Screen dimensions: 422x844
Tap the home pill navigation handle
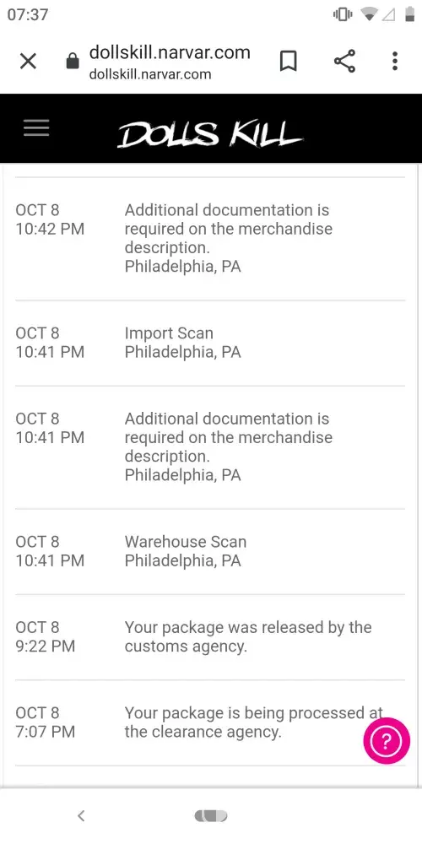coord(211,816)
